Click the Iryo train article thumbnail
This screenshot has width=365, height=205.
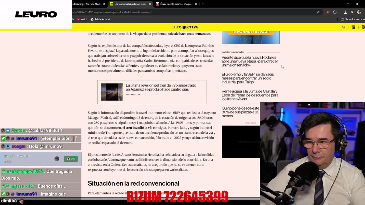(111, 92)
